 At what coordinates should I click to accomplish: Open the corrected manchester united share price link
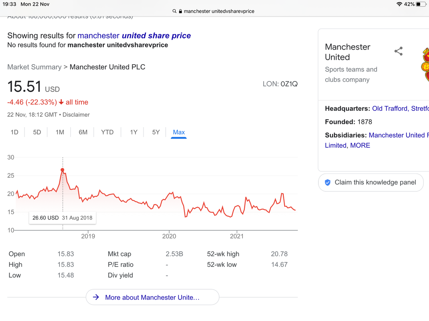tap(134, 35)
